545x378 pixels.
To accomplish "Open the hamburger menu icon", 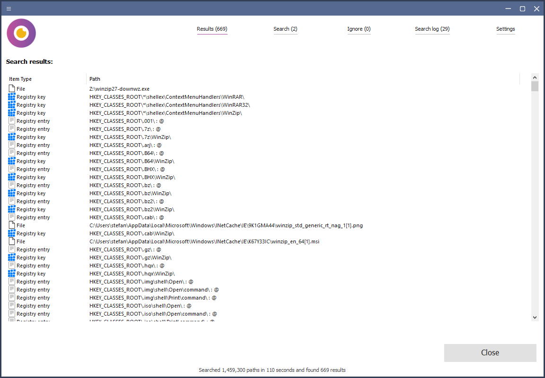I will point(9,9).
